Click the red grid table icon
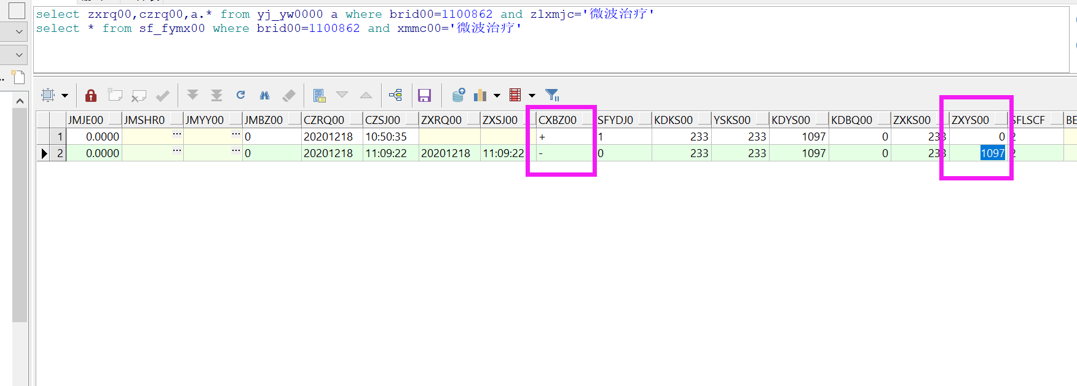This screenshot has width=1077, height=386. 515,95
